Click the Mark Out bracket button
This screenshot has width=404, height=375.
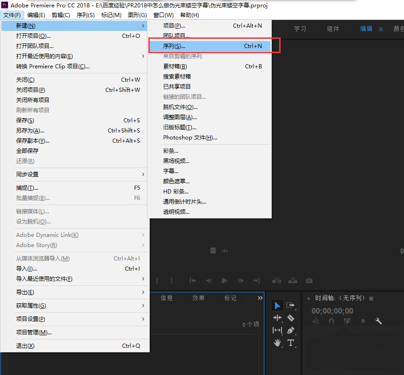tap(171, 280)
